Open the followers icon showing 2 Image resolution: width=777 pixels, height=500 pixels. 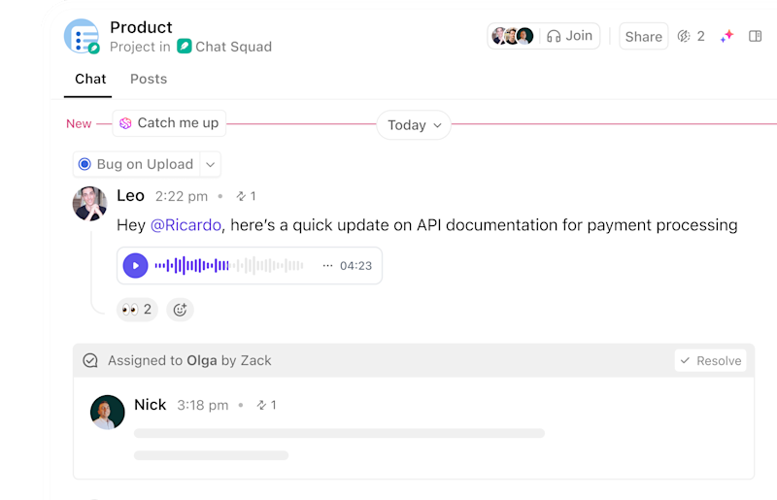point(691,36)
